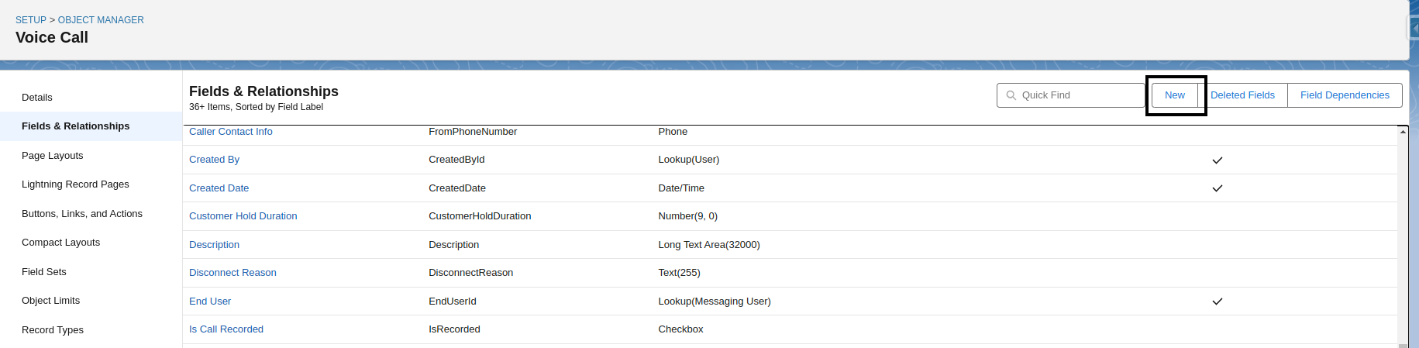Open Lightning Record Pages section
The height and width of the screenshot is (348, 1419).
tap(75, 184)
